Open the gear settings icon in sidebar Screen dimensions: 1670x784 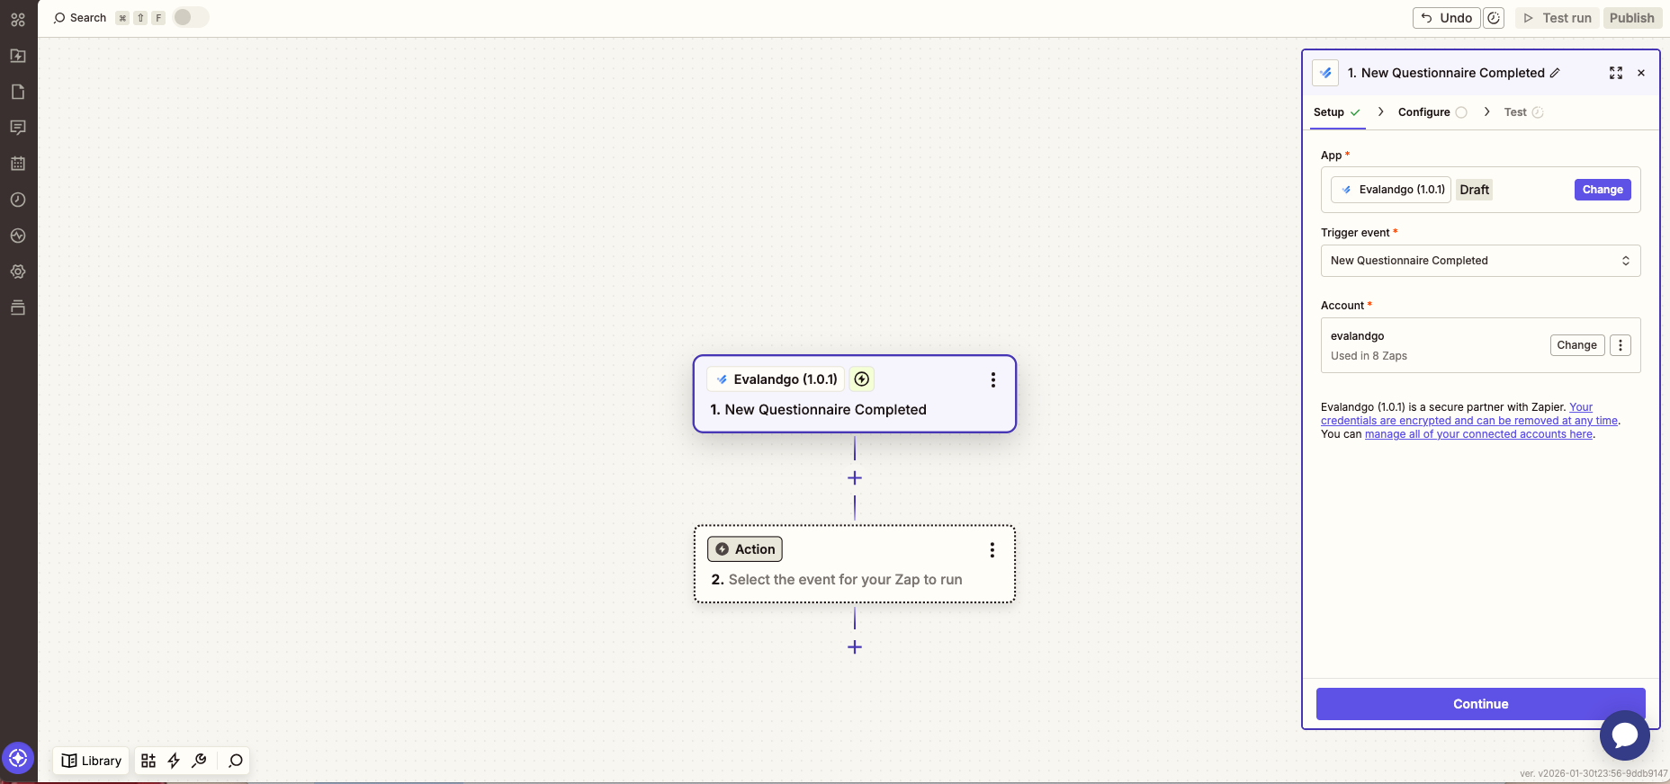point(18,272)
